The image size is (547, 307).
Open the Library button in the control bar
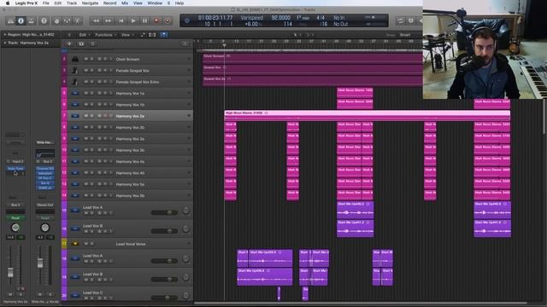coord(11,20)
